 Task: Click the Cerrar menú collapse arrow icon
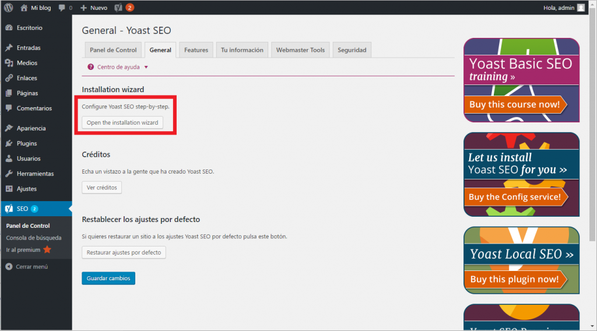(9, 267)
